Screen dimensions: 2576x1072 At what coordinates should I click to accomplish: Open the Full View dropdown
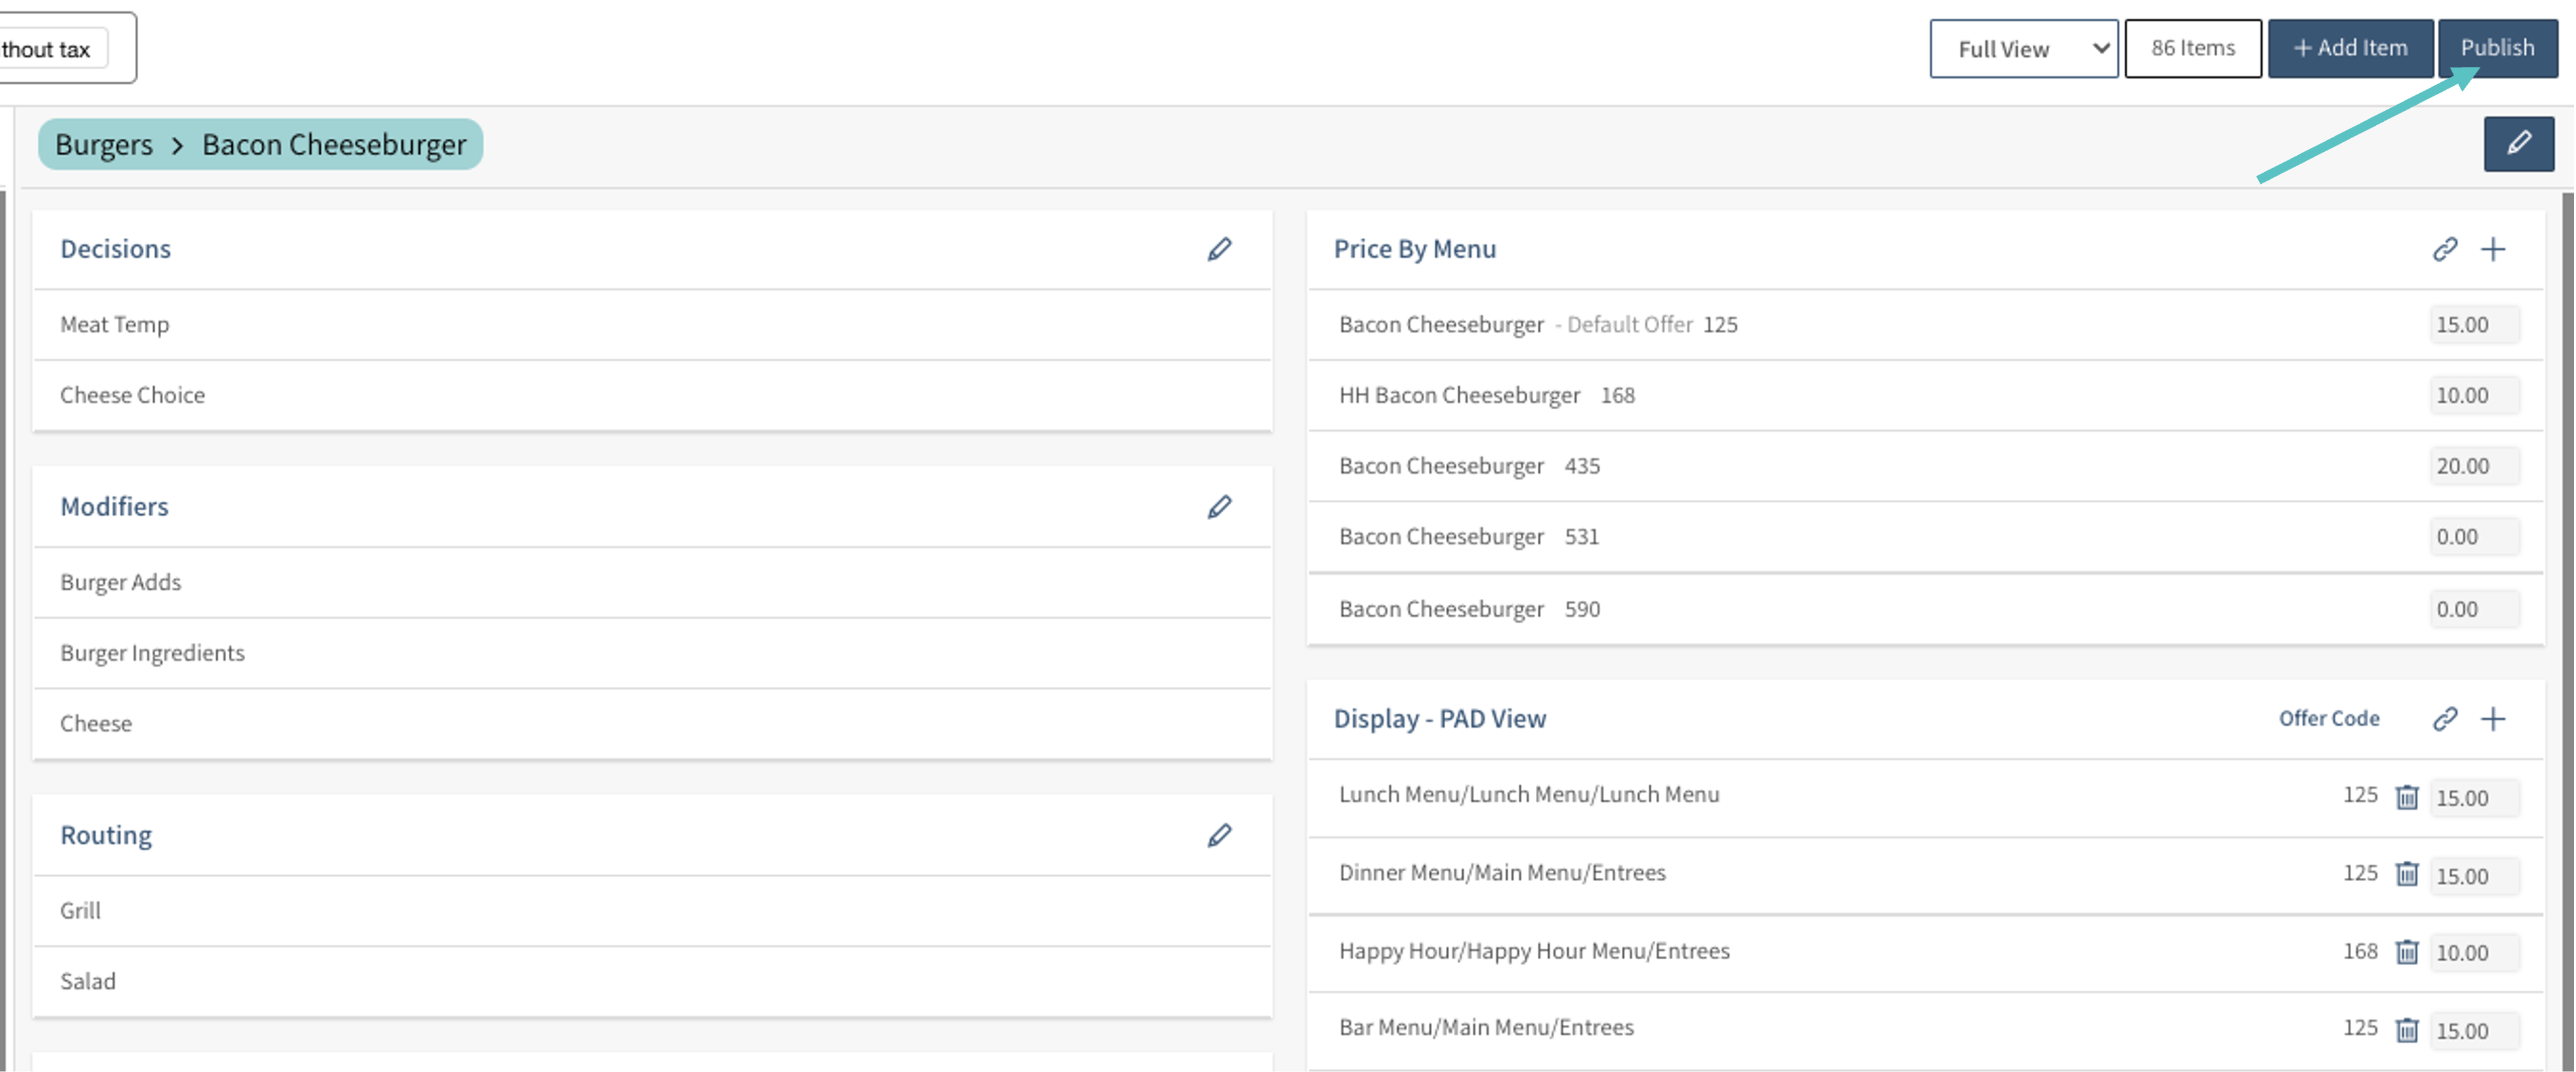coord(2022,48)
